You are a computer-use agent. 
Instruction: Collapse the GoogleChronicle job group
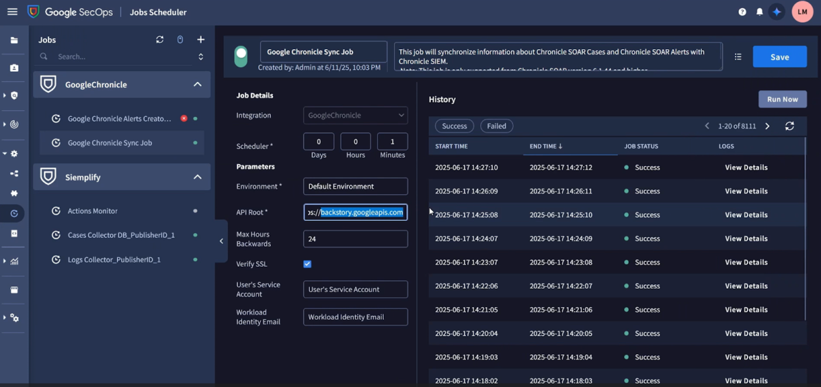tap(197, 85)
